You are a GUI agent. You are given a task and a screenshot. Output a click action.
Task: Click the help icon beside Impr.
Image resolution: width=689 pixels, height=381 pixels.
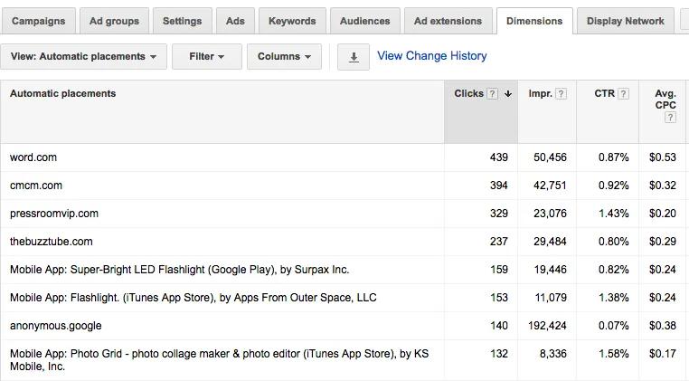coord(562,94)
